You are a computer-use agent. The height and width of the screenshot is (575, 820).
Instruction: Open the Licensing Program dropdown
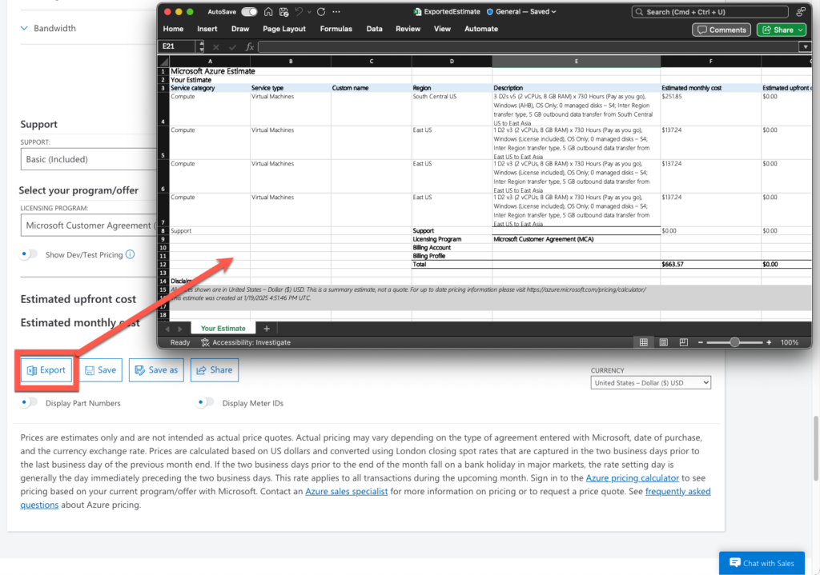tap(89, 226)
